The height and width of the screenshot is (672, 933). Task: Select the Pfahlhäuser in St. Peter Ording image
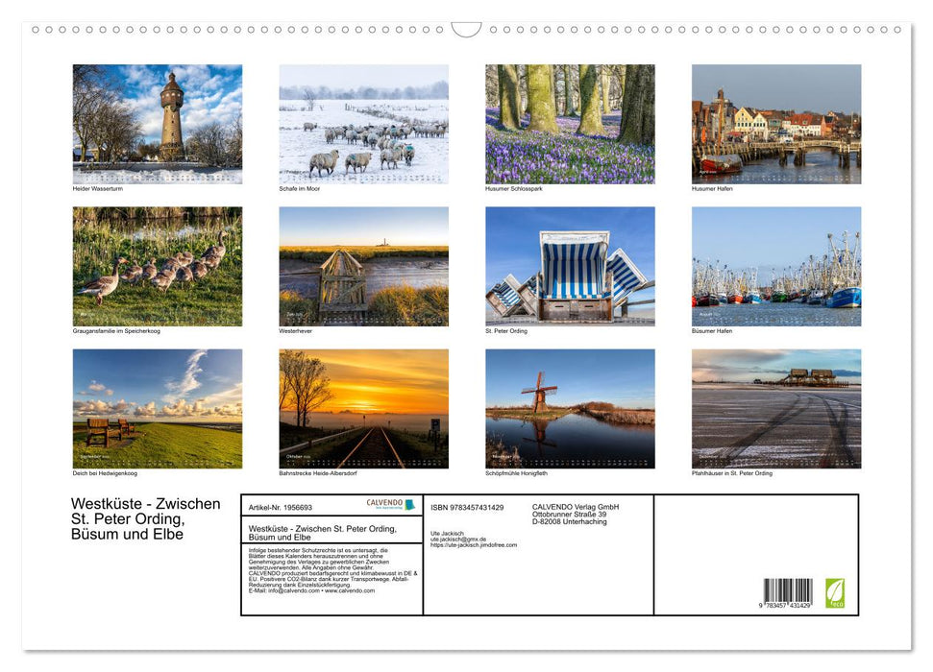tap(775, 408)
